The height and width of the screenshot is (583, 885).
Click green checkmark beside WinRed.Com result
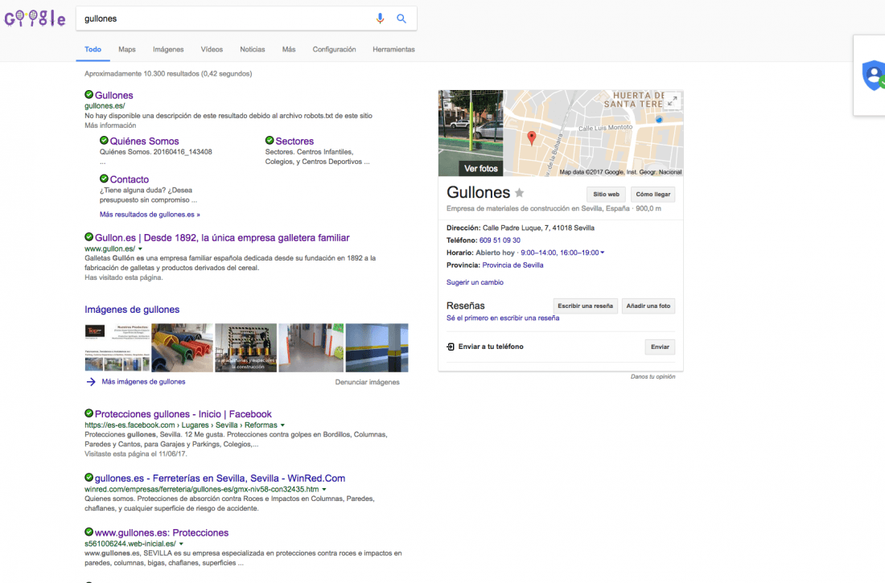(x=88, y=477)
